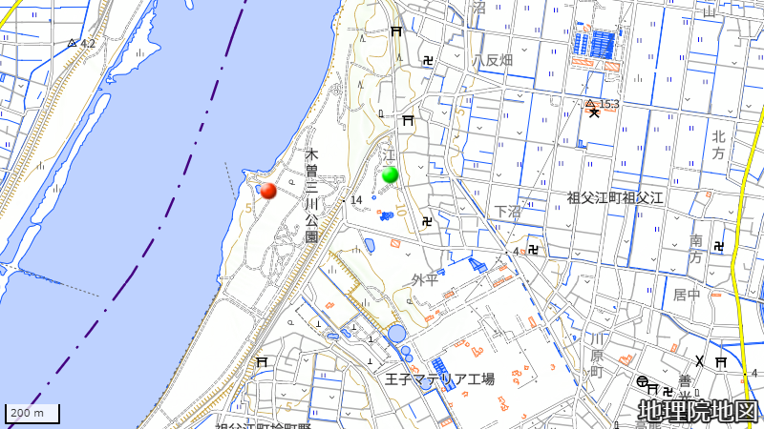Click the green marker pin
The width and height of the screenshot is (764, 429).
pos(390,174)
